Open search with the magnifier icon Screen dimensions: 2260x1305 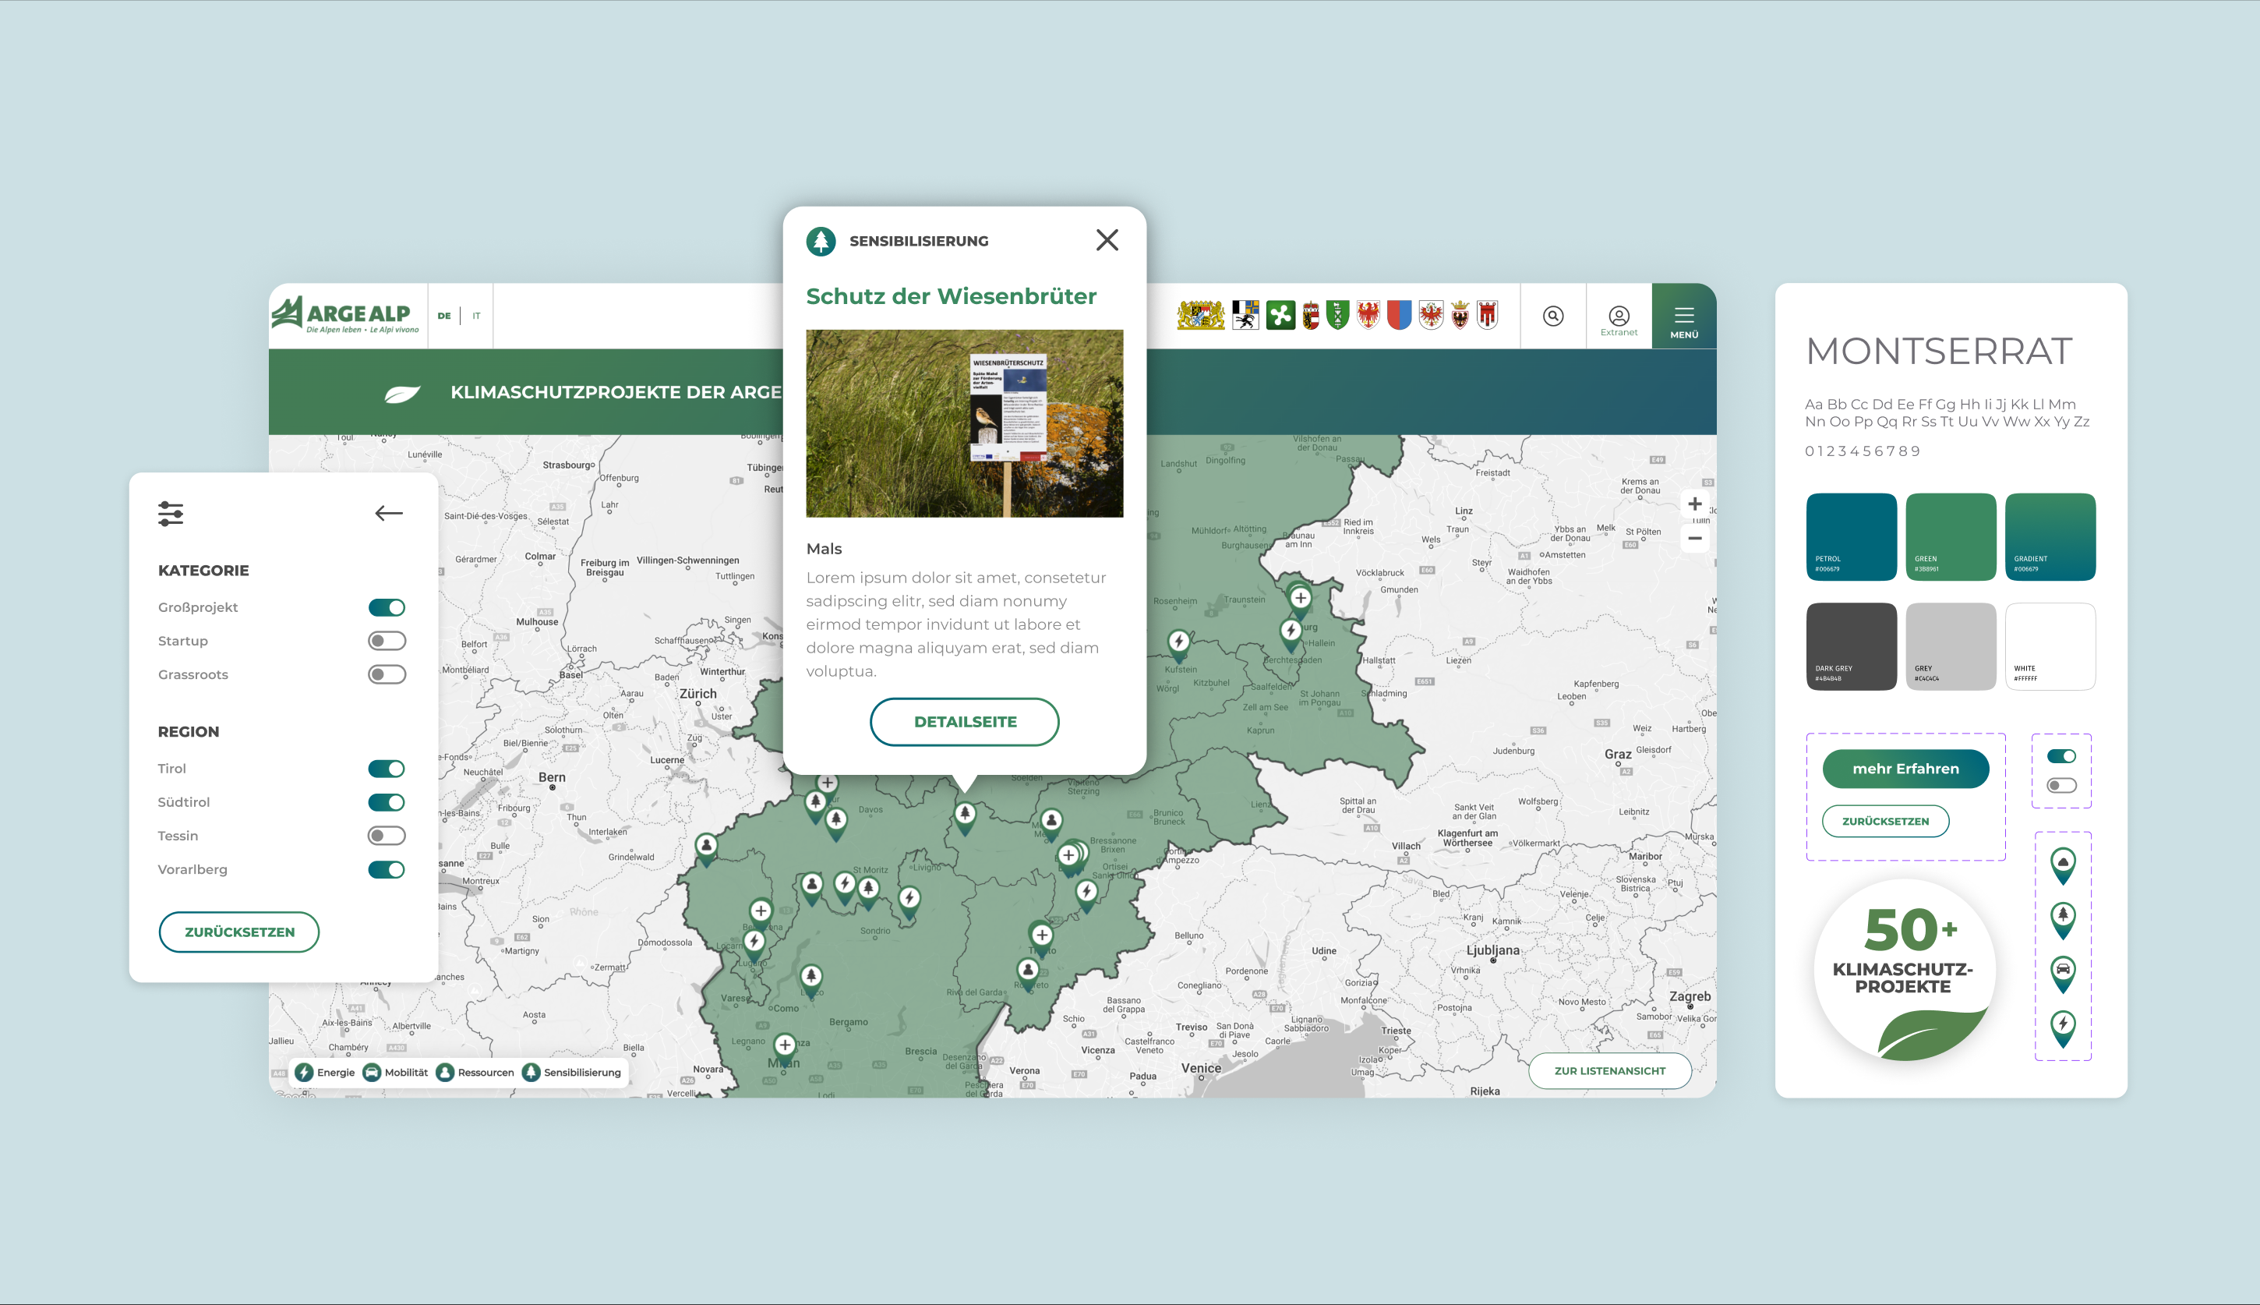coord(1553,316)
